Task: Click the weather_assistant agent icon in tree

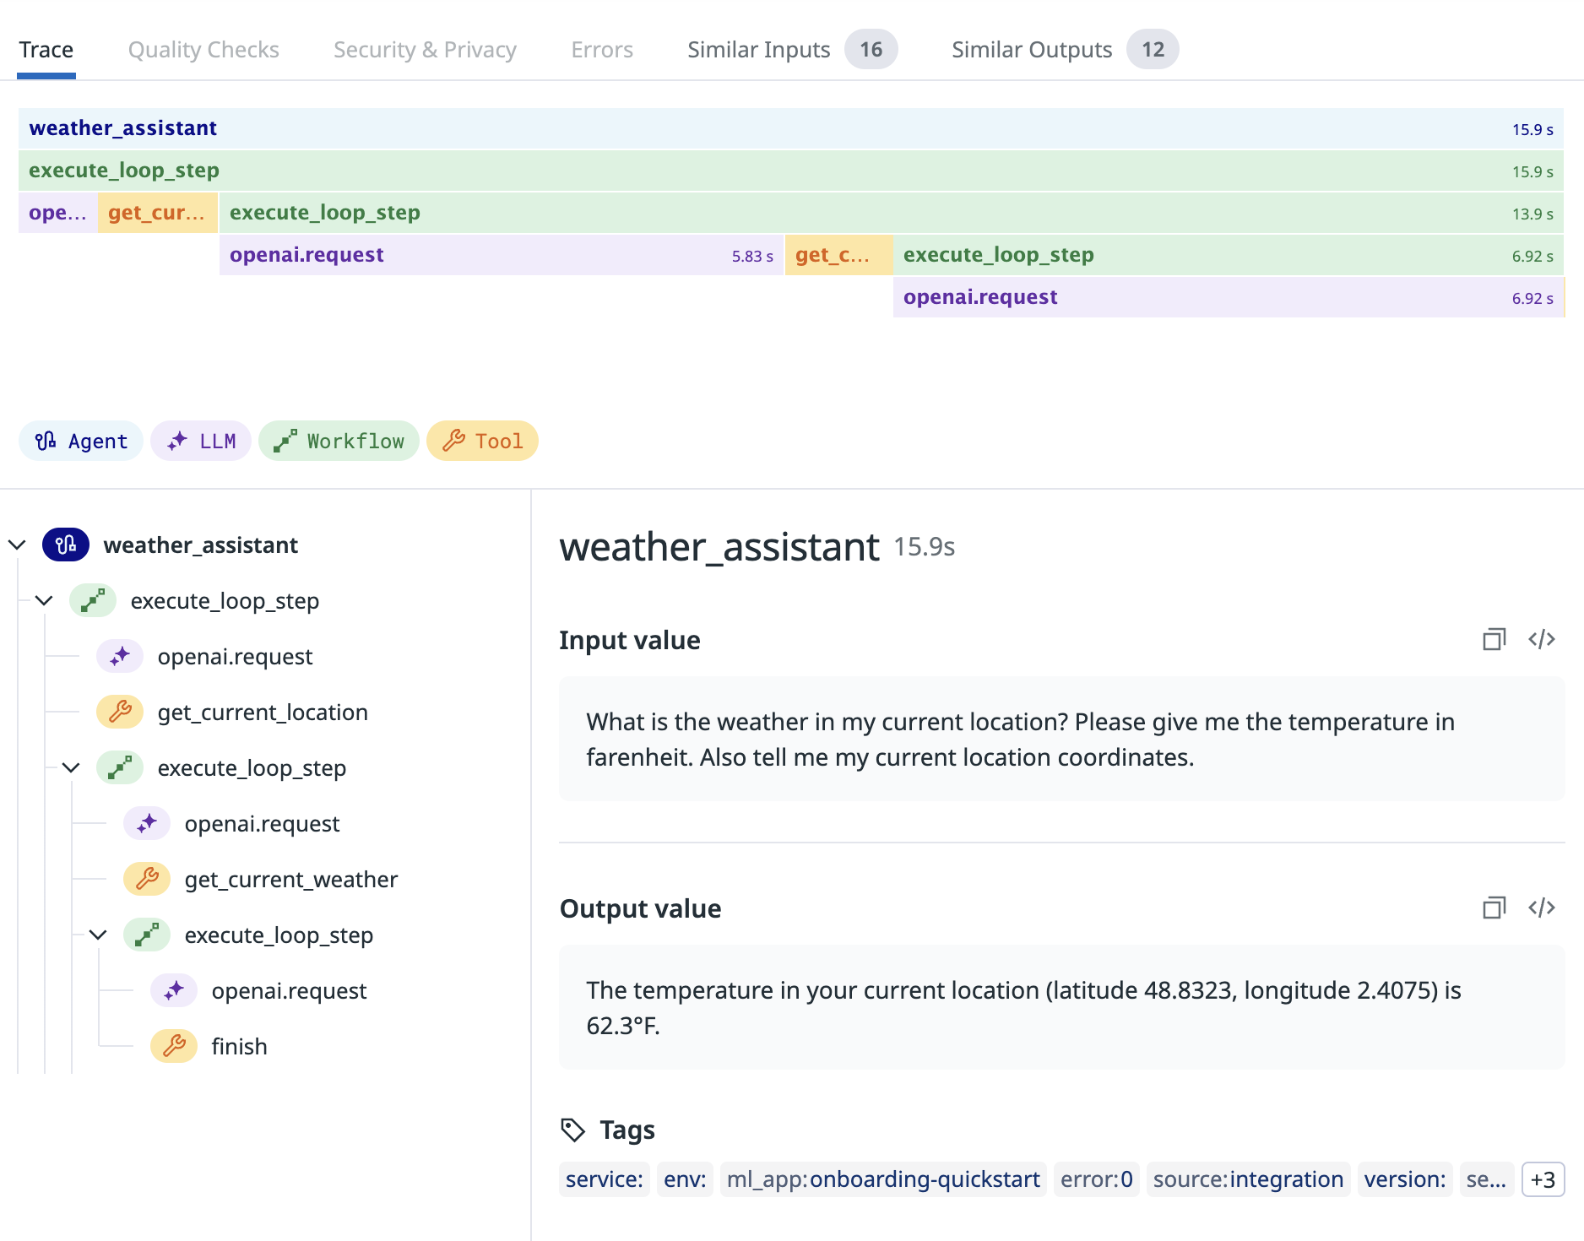Action: click(66, 545)
